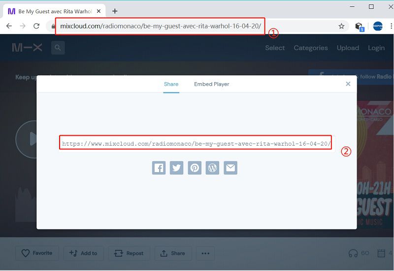This screenshot has height=271, width=394.
Task: Open the cube extension icon in the toolbar
Action: point(360,27)
